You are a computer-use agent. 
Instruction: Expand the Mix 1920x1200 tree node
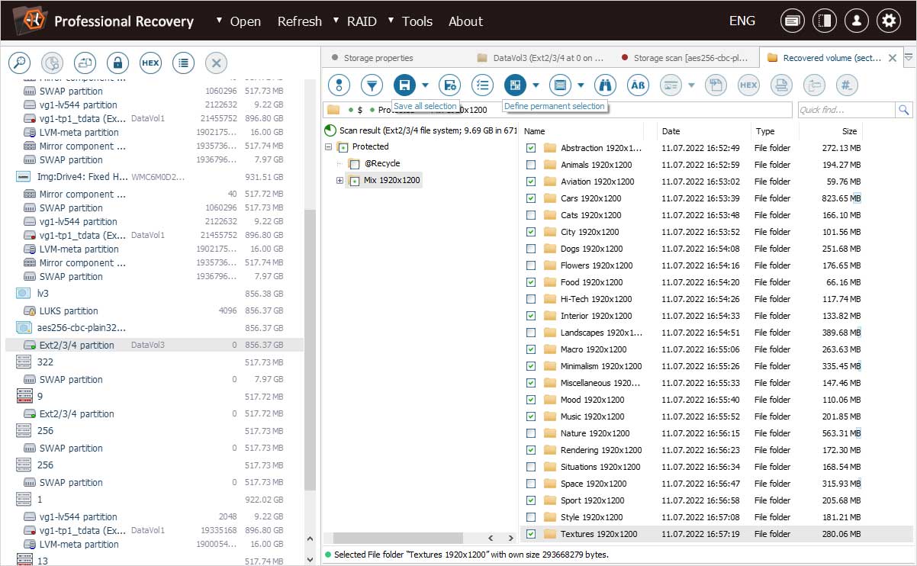[340, 181]
